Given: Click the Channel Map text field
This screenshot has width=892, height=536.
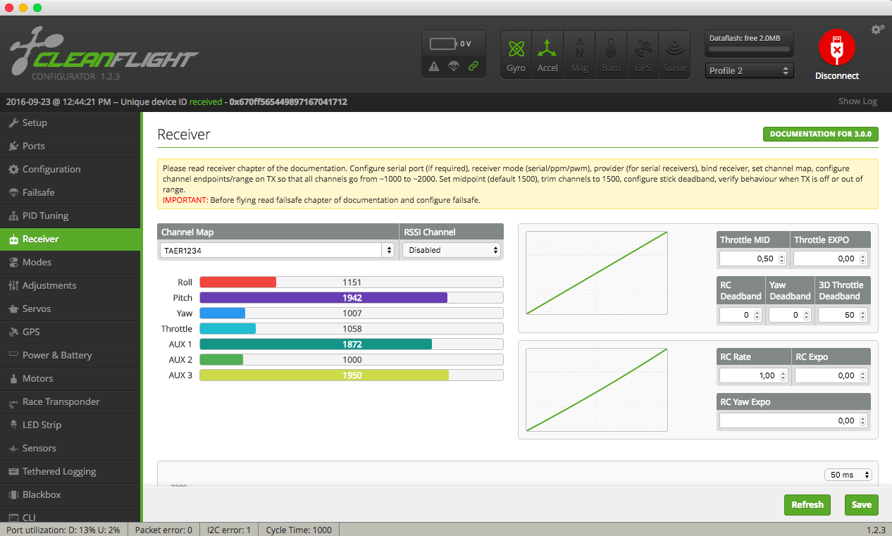Looking at the screenshot, I should [x=271, y=250].
